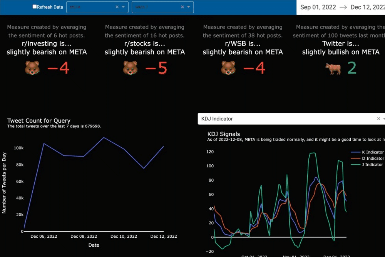Click the r/investing bear emoji
The width and height of the screenshot is (385, 257).
tap(32, 68)
